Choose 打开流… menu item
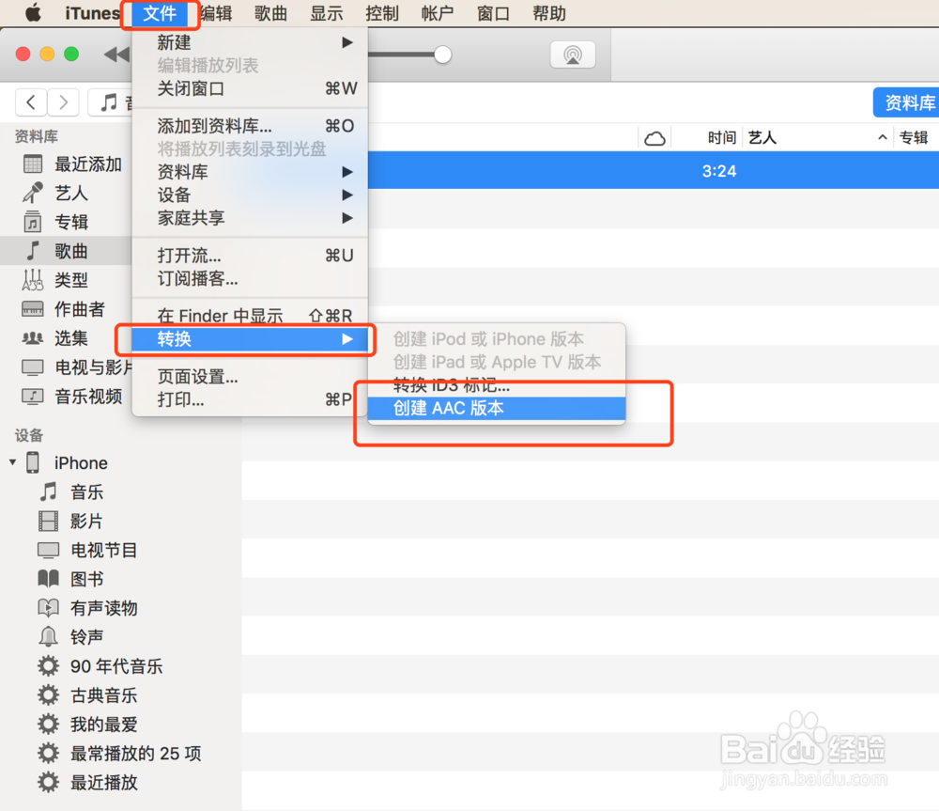939x811 pixels. 250,256
